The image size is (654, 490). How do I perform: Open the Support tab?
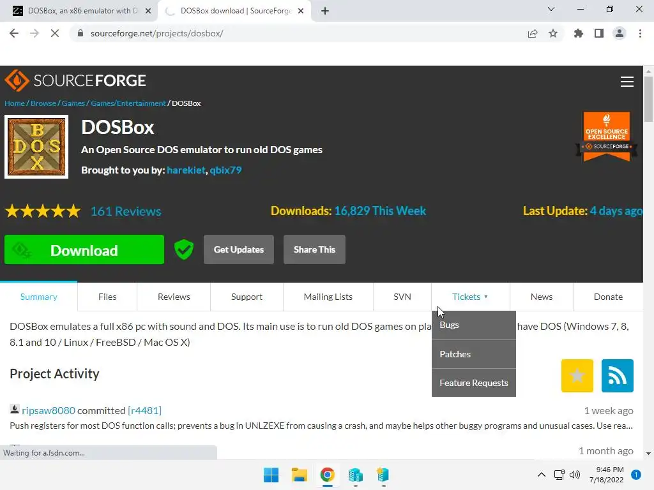(247, 297)
